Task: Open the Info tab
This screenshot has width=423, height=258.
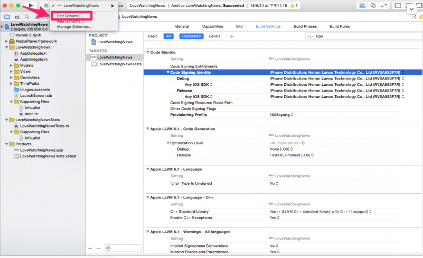Action: click(x=239, y=26)
